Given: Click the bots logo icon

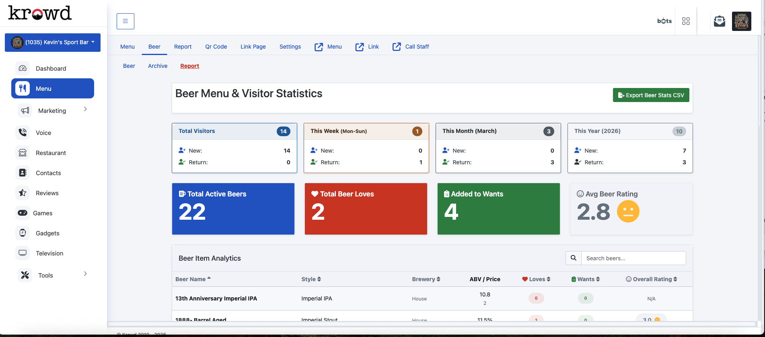Looking at the screenshot, I should [x=664, y=21].
